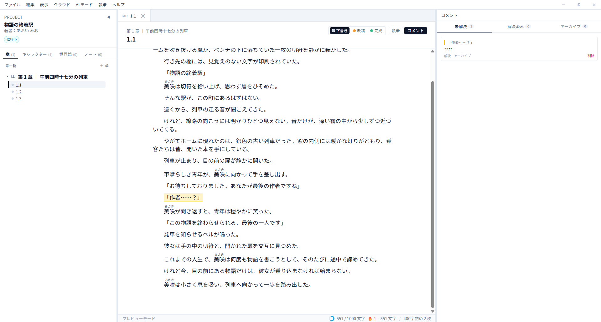Image resolution: width=601 pixels, height=322 pixels.
Task: Click editor scrollbar up arrow
Action: (433, 51)
